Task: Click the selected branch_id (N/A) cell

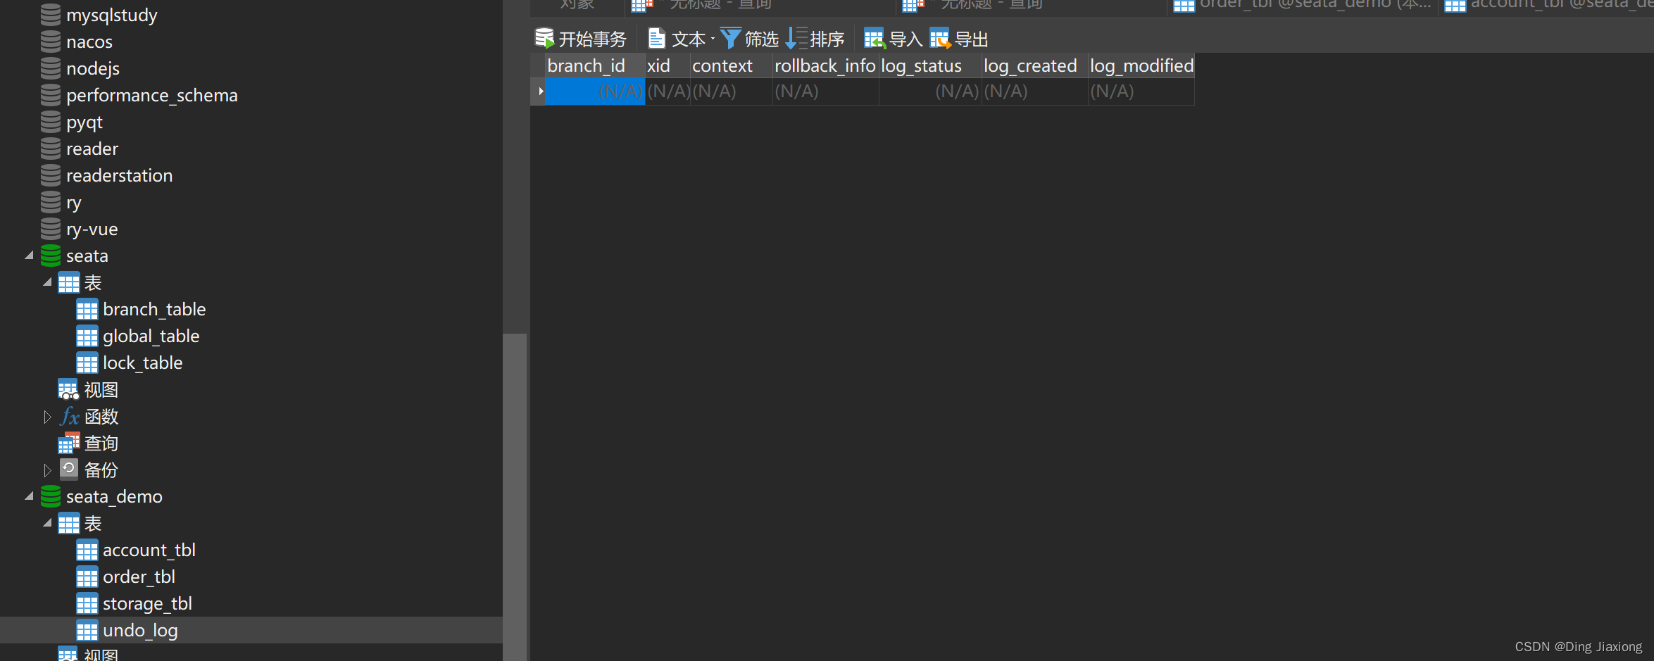Action: 596,92
